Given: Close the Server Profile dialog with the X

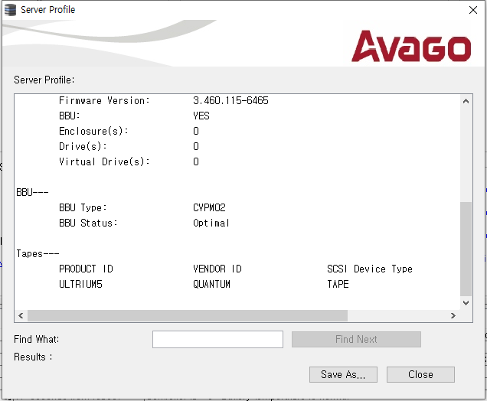Looking at the screenshot, I should tap(472, 10).
